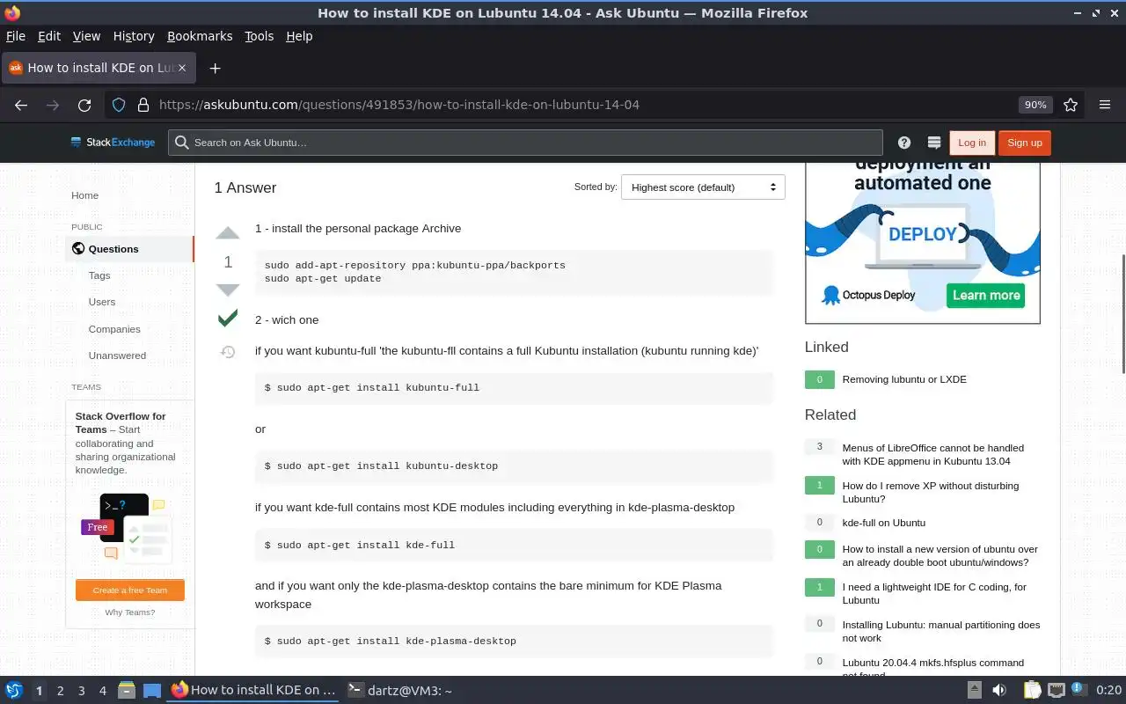1126x704 pixels.
Task: Open related question kde-full on Ubuntu
Action: point(884,523)
